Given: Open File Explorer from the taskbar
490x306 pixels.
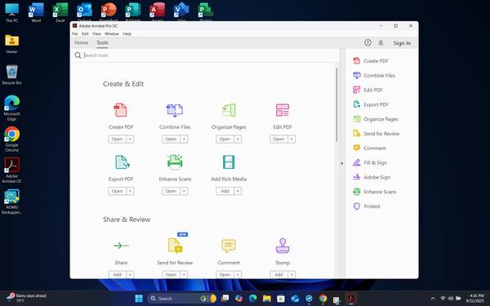Looking at the screenshot, I should click(x=266, y=299).
